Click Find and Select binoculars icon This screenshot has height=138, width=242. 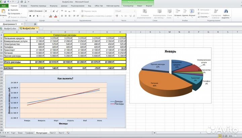click(226, 11)
